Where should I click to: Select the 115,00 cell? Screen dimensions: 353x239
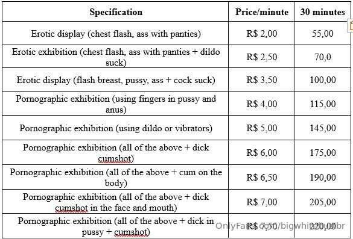(x=322, y=104)
